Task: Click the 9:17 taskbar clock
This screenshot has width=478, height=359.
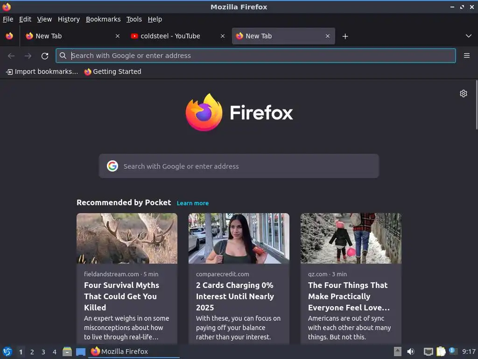Action: click(x=469, y=352)
